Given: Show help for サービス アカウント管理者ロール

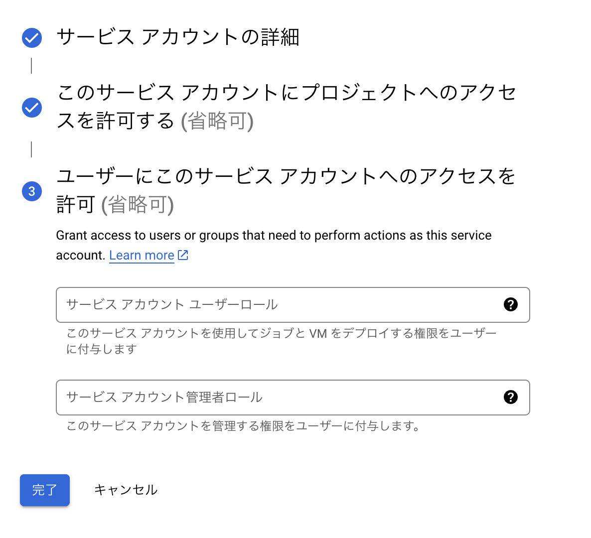Looking at the screenshot, I should pos(511,397).
